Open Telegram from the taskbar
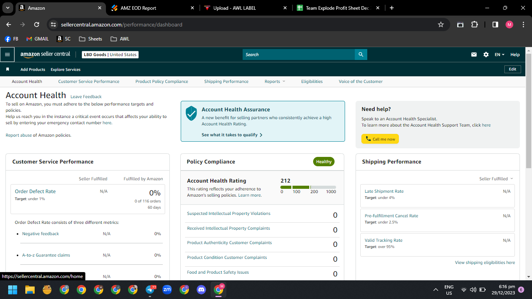The width and height of the screenshot is (532, 299). pyautogui.click(x=150, y=290)
